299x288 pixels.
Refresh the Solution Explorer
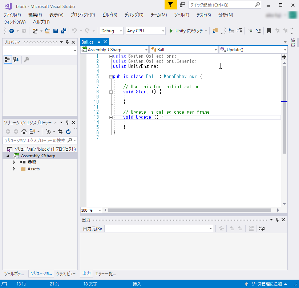[x=68, y=131]
